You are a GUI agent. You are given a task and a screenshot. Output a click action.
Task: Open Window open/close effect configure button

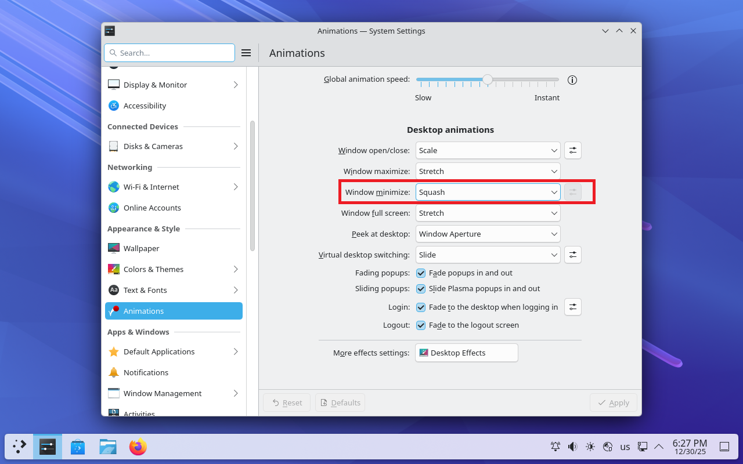point(573,150)
